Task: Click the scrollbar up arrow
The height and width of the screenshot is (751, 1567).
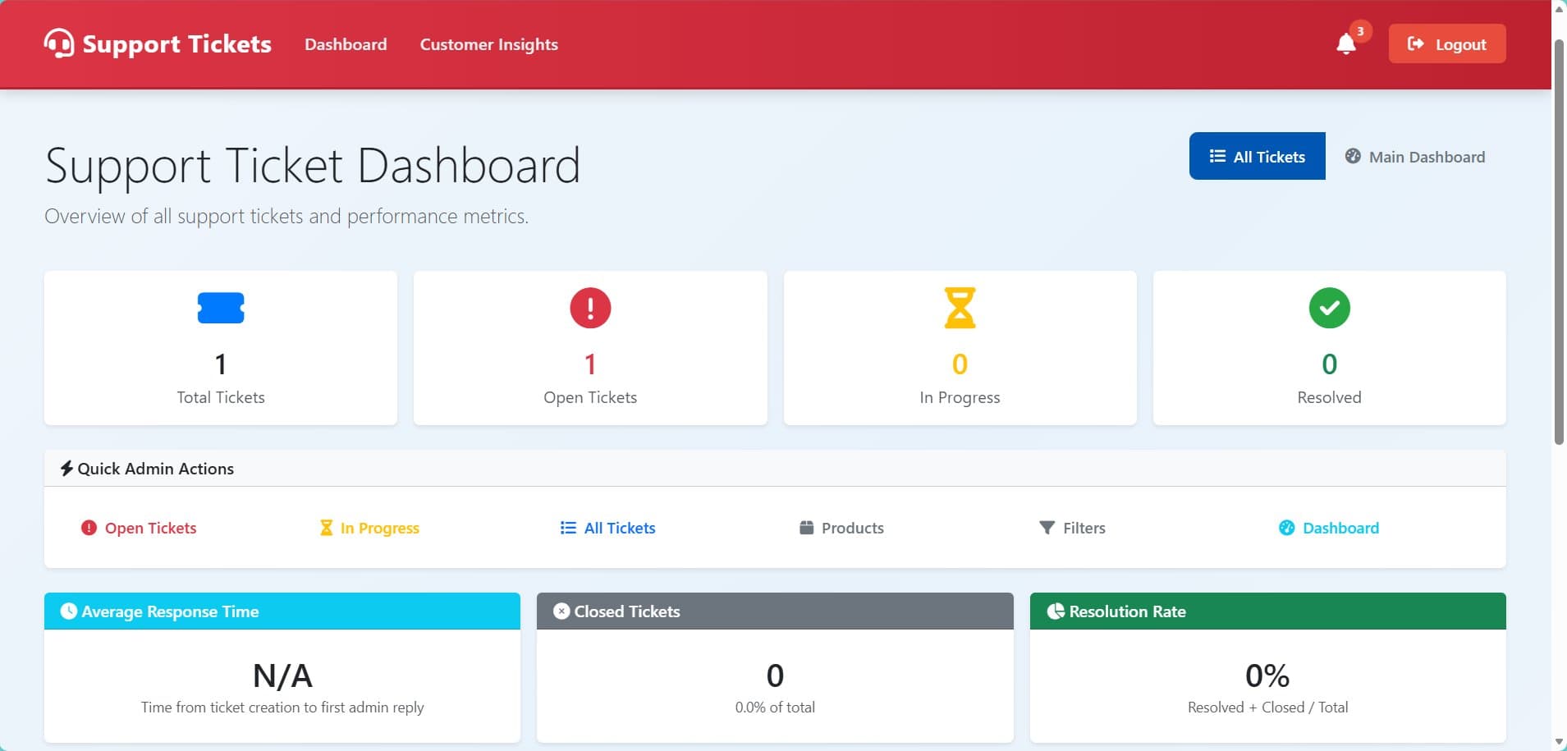Action: 1559,7
